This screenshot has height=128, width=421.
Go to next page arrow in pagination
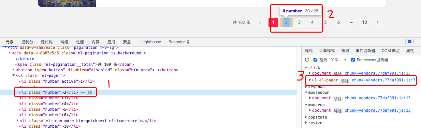377,22
